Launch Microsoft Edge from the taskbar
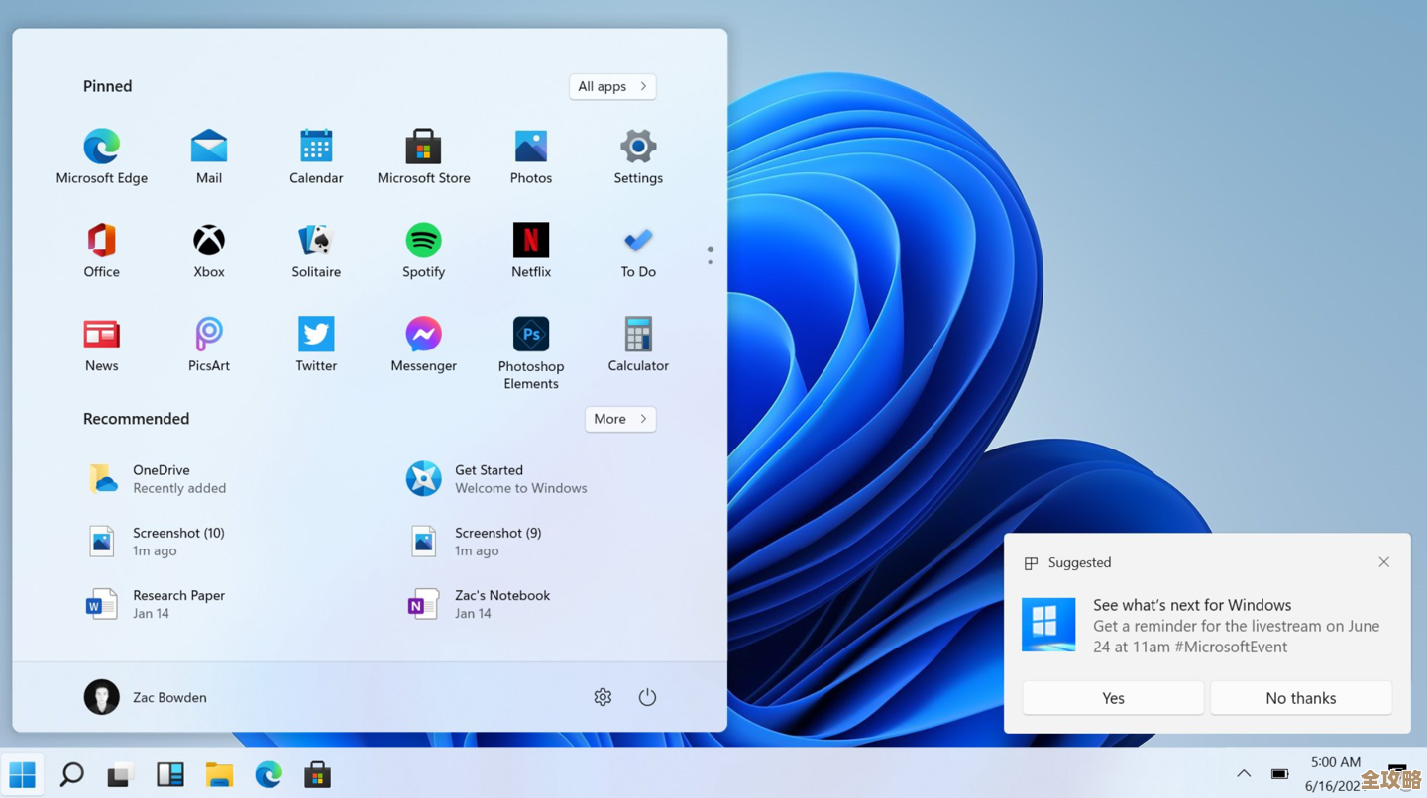 tap(268, 774)
